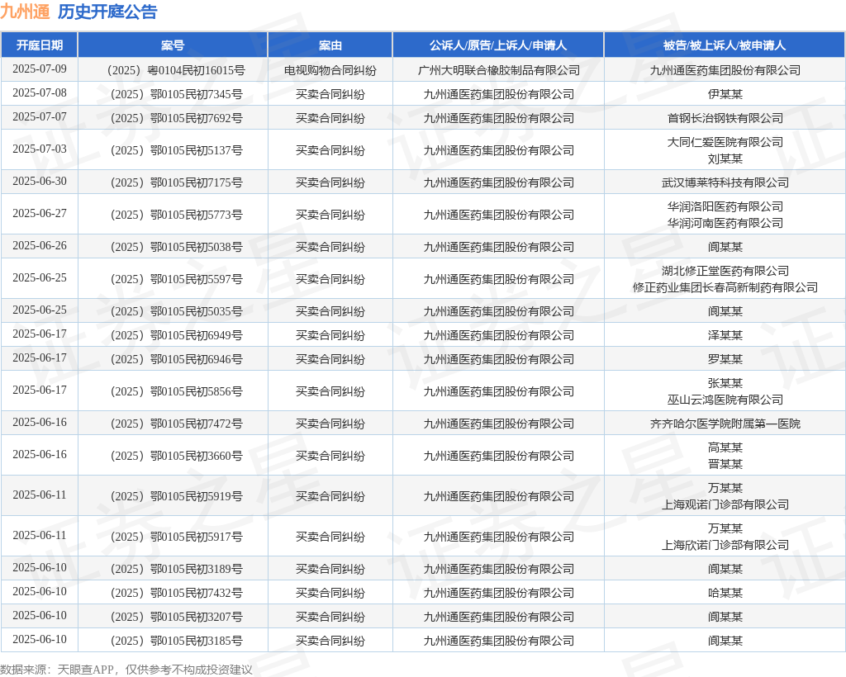Select the 开庭日期 column header
The image size is (846, 677).
tap(40, 45)
